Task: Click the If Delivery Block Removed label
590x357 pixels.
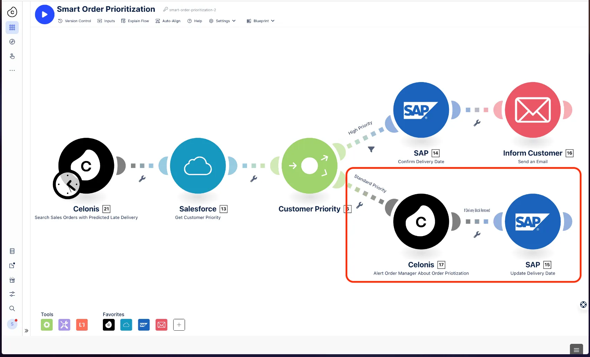Action: 477,211
